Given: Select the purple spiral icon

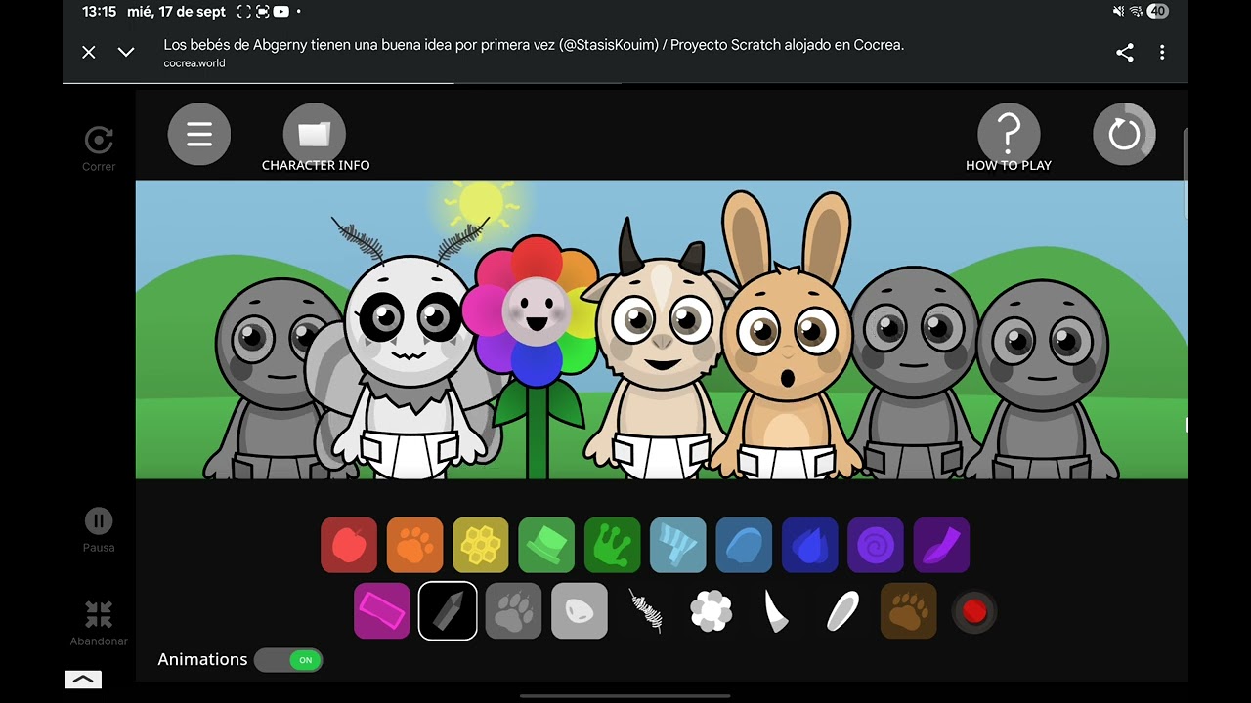Looking at the screenshot, I should pos(876,545).
